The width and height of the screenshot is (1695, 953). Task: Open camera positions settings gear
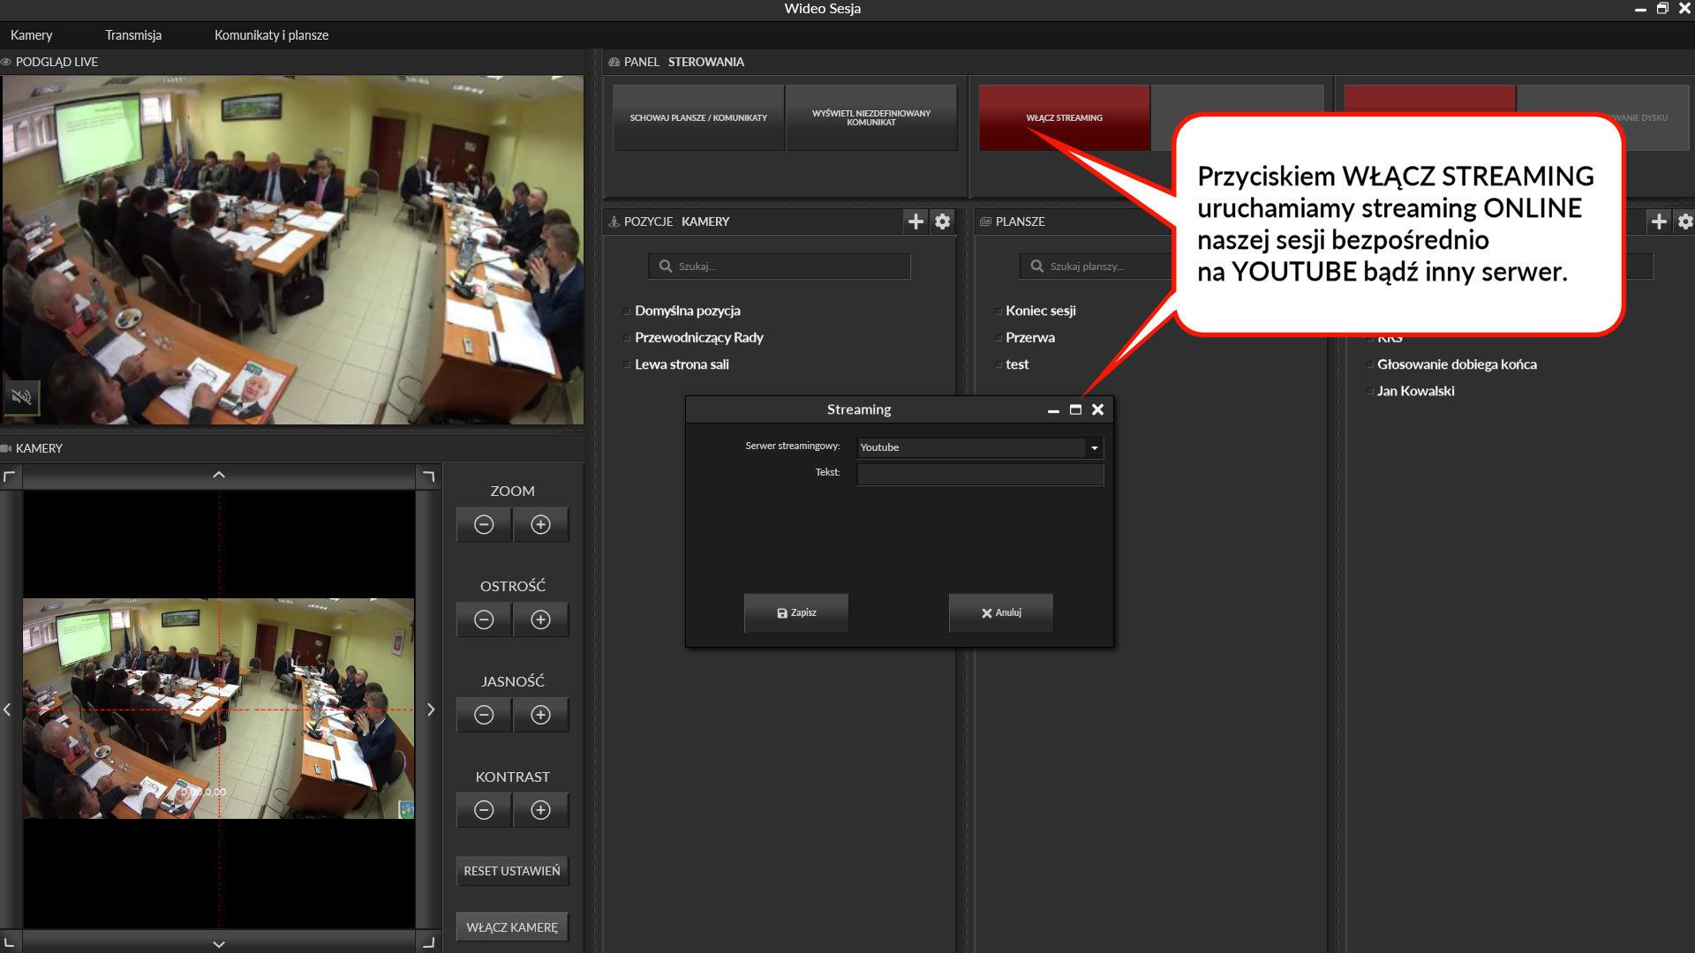pyautogui.click(x=943, y=221)
